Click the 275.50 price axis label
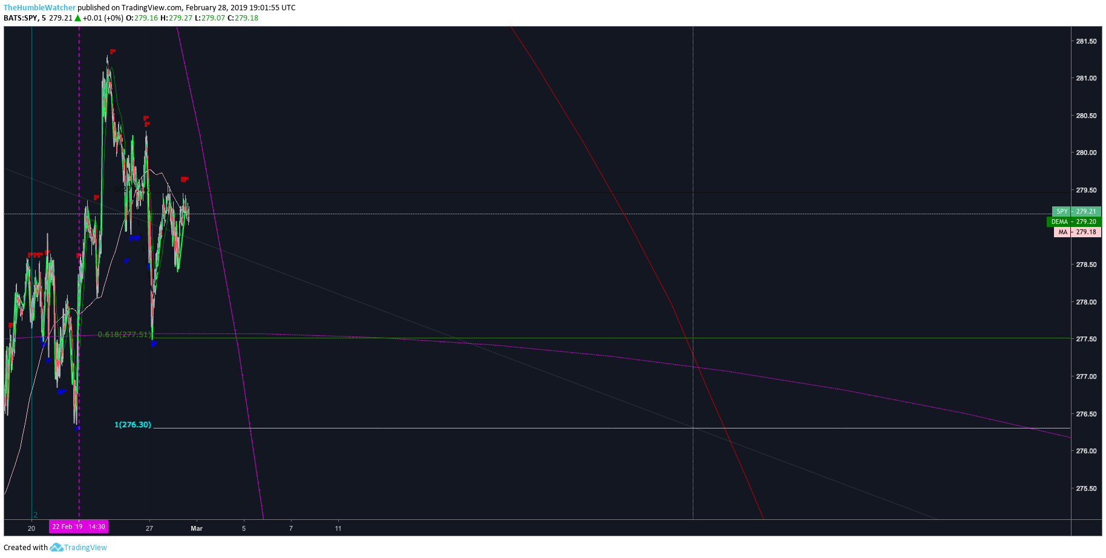1106x558 pixels. click(1086, 488)
